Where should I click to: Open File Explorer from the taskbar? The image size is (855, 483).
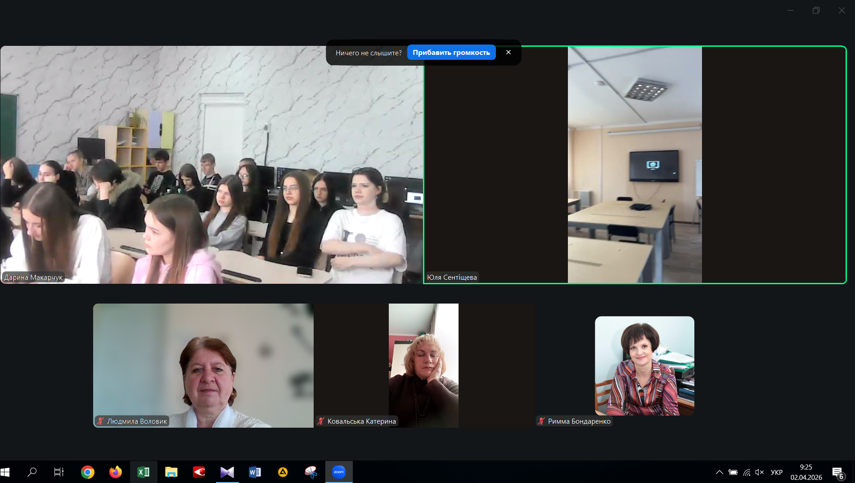pos(171,472)
